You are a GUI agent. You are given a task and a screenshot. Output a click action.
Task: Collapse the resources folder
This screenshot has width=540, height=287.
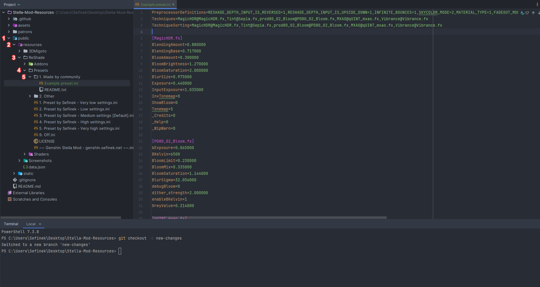[x=14, y=45]
